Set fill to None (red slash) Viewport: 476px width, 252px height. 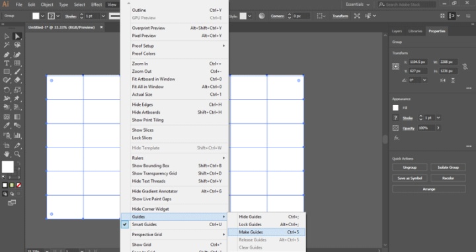pyautogui.click(x=19, y=185)
